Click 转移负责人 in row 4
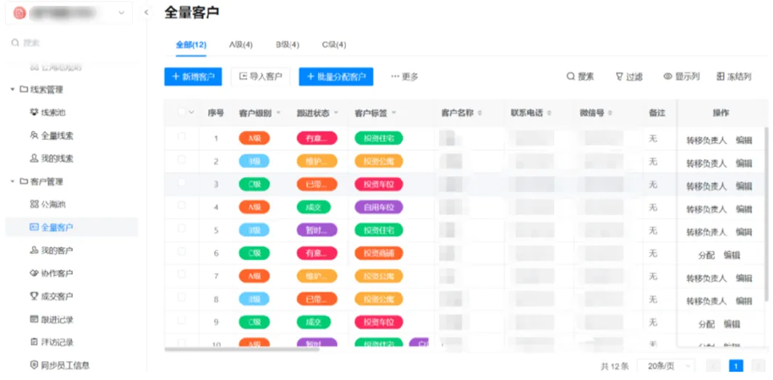 pos(706,209)
